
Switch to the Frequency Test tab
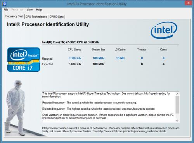[14, 16]
